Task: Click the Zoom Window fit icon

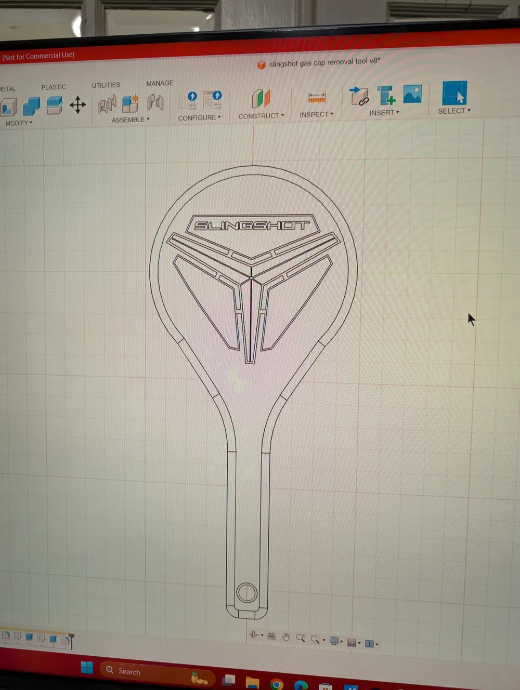Action: [315, 639]
